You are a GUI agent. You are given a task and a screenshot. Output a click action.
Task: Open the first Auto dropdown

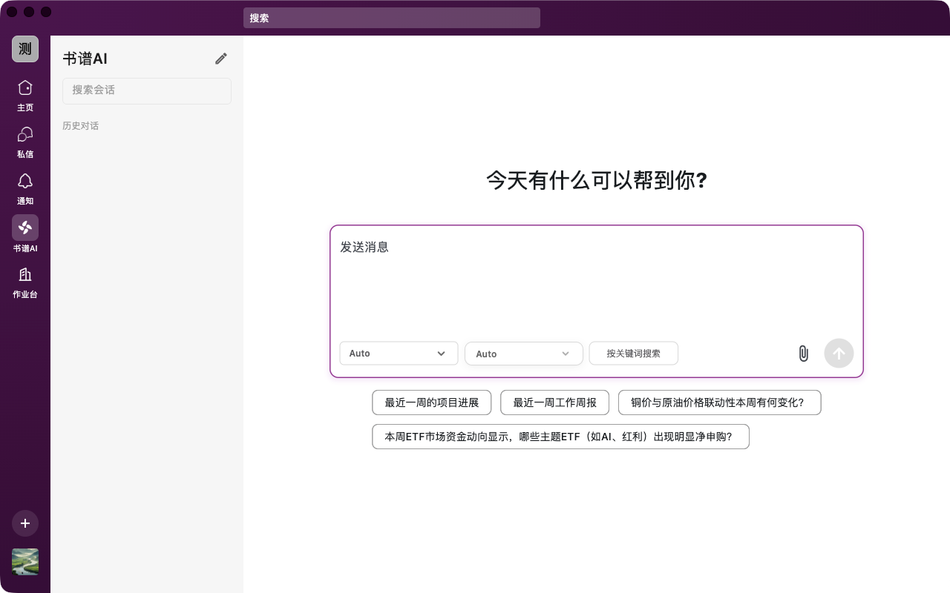tap(399, 354)
